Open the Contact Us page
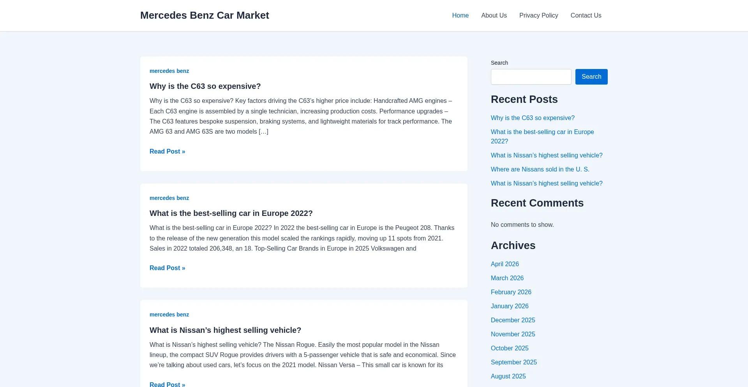The image size is (748, 387). pos(586,15)
